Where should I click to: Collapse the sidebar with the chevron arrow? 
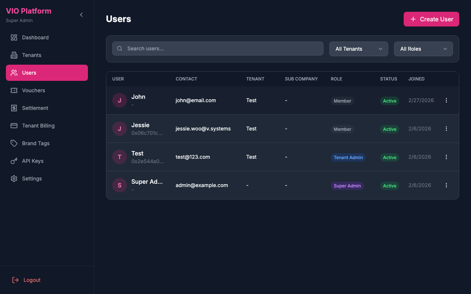81,15
